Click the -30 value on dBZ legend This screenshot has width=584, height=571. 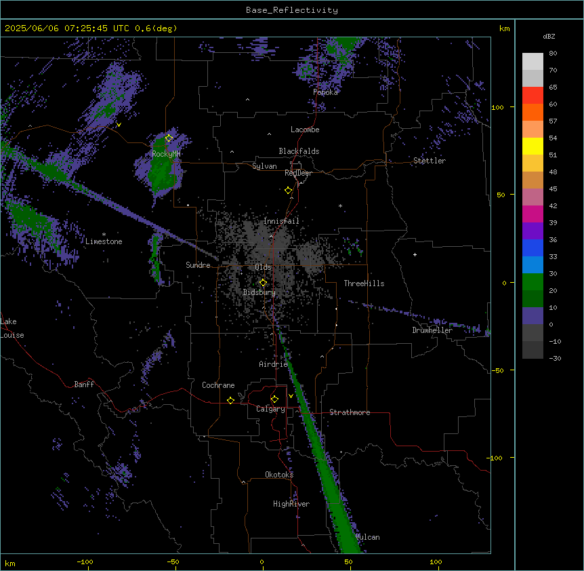tap(555, 358)
